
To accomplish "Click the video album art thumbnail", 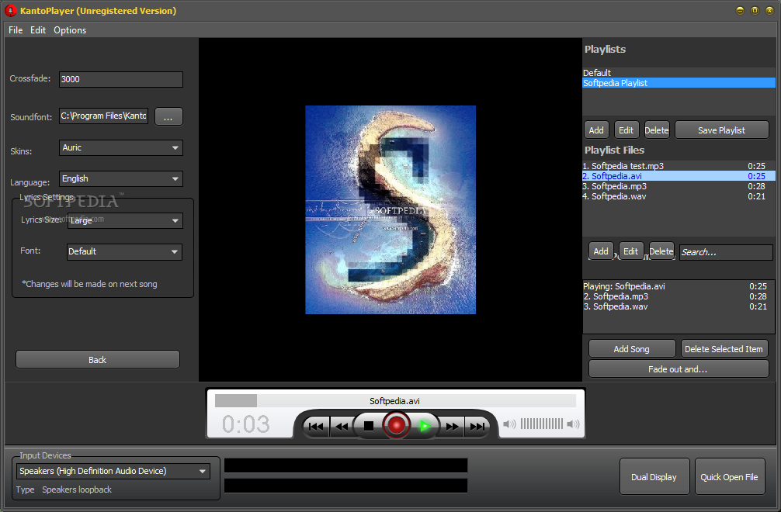I will pos(390,209).
